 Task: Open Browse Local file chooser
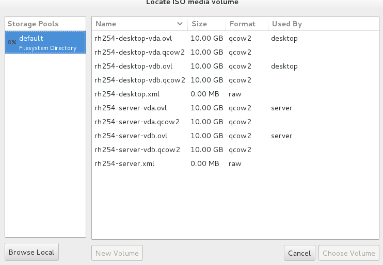(31, 252)
